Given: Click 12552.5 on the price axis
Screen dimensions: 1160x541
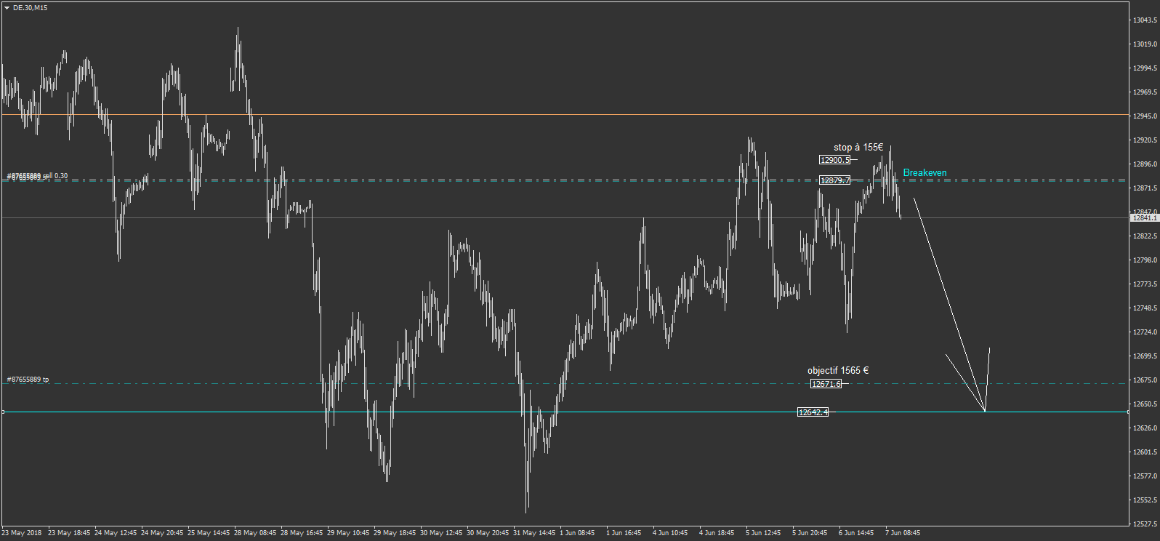Looking at the screenshot, I should pos(1145,500).
